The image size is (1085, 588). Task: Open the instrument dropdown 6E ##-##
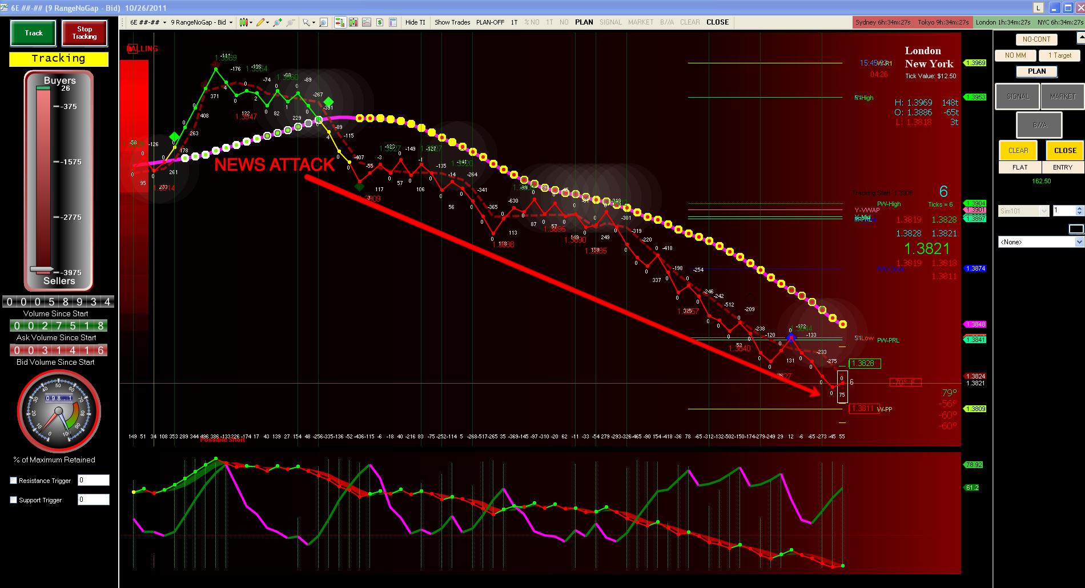(148, 22)
